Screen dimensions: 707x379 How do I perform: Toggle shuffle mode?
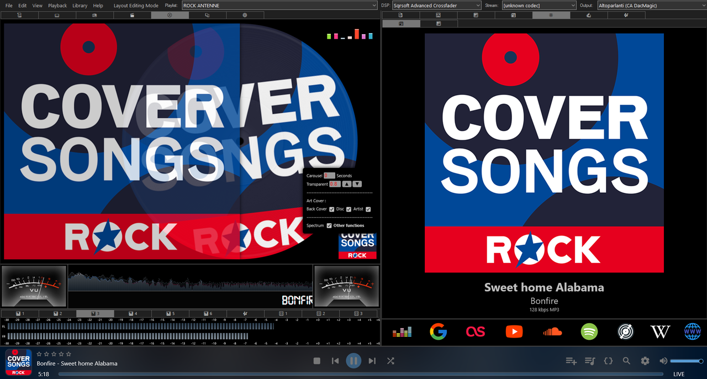[391, 361]
